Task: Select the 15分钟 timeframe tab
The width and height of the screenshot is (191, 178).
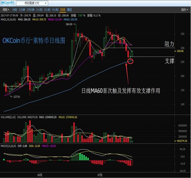Action: pos(31,10)
